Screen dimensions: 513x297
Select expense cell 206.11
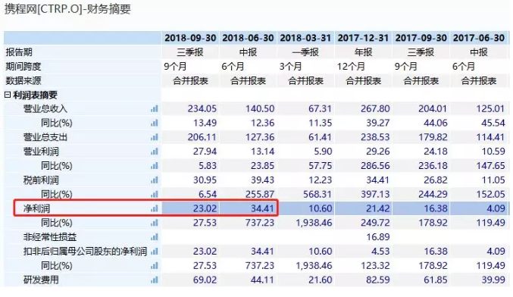(x=202, y=137)
